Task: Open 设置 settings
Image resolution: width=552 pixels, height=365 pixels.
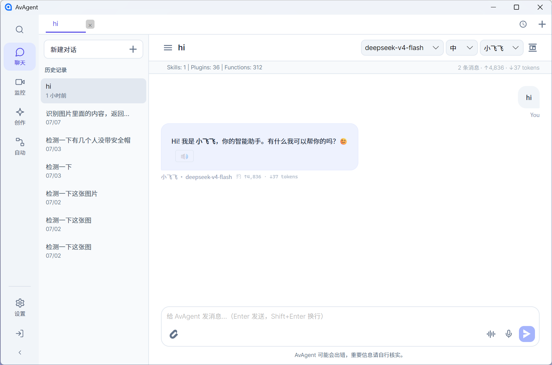Action: click(x=20, y=307)
